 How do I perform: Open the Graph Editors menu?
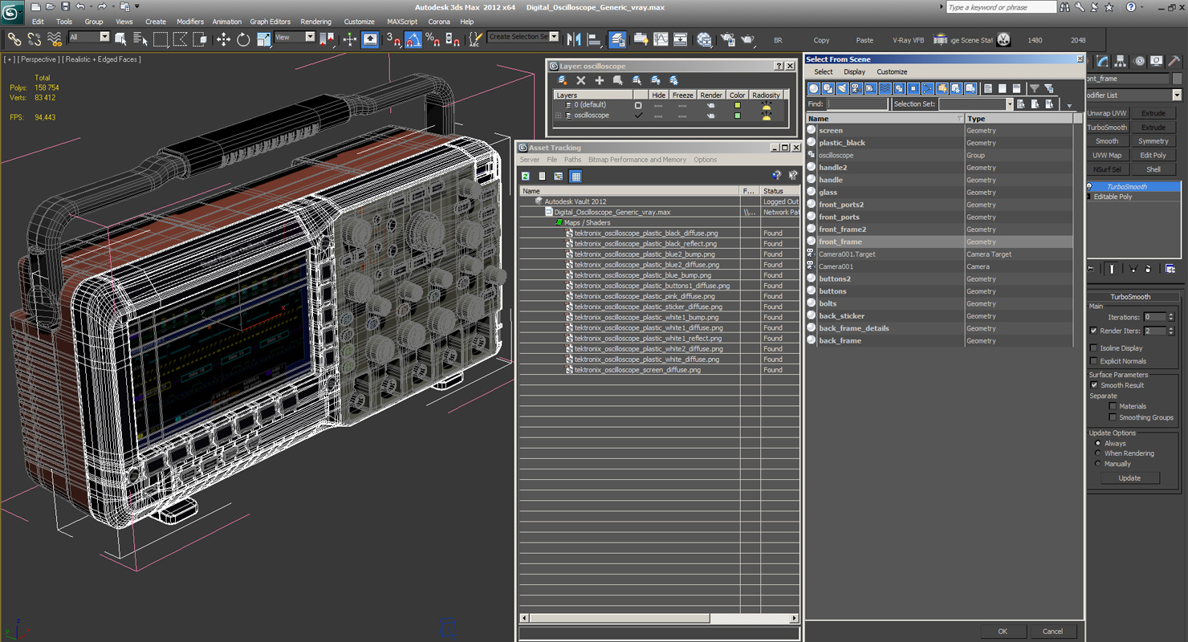(270, 22)
